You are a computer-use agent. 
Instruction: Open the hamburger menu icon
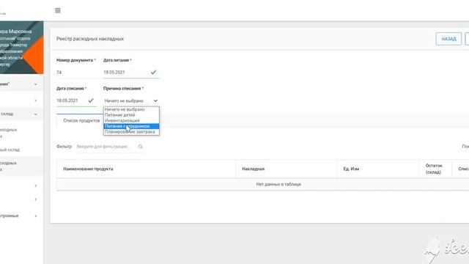pos(58,10)
